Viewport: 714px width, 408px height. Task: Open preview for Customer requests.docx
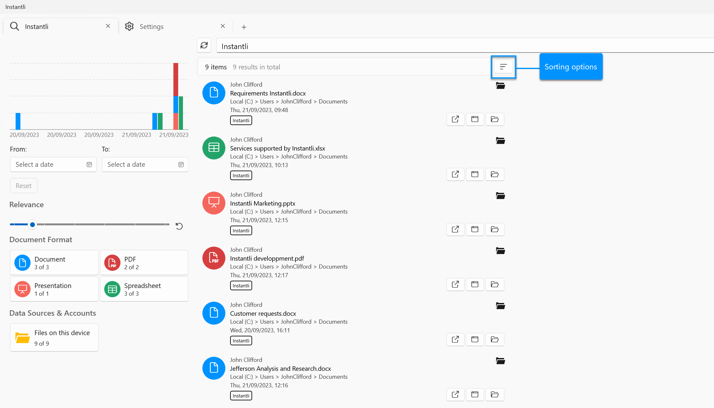click(475, 340)
